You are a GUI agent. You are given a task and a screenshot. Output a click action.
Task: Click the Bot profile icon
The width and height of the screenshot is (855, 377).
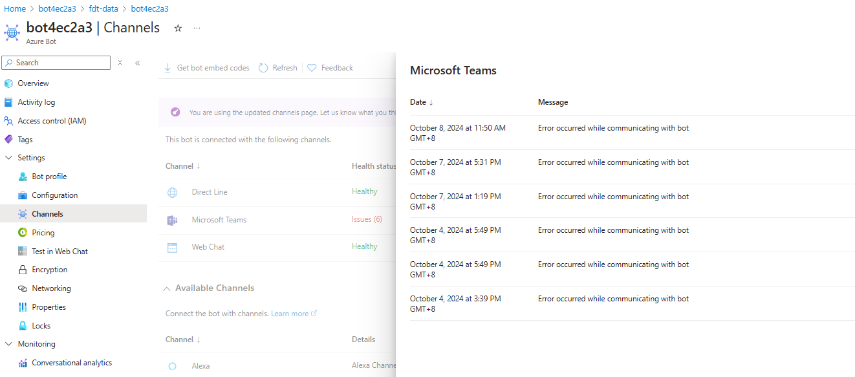(23, 177)
